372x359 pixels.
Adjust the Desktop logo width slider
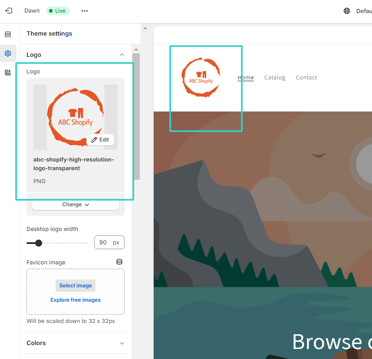[x=38, y=243]
